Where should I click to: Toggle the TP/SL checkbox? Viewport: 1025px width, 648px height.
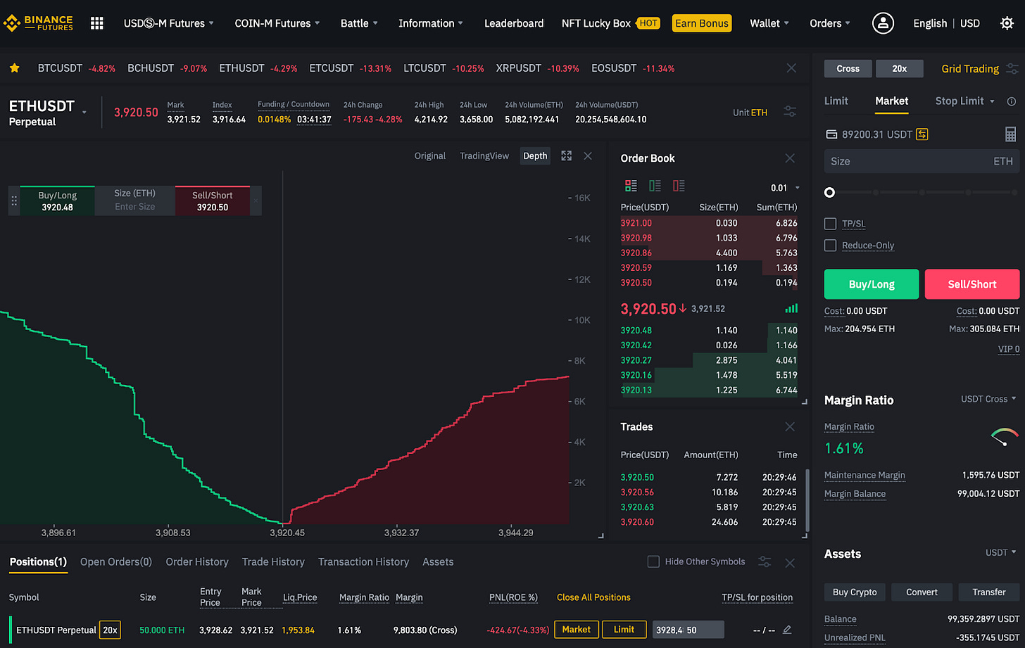[831, 224]
